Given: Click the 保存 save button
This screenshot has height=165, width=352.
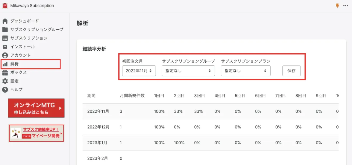Looking at the screenshot, I should (291, 71).
